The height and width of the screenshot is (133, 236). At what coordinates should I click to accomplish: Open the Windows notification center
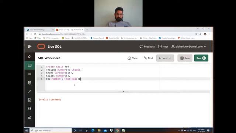(208, 130)
